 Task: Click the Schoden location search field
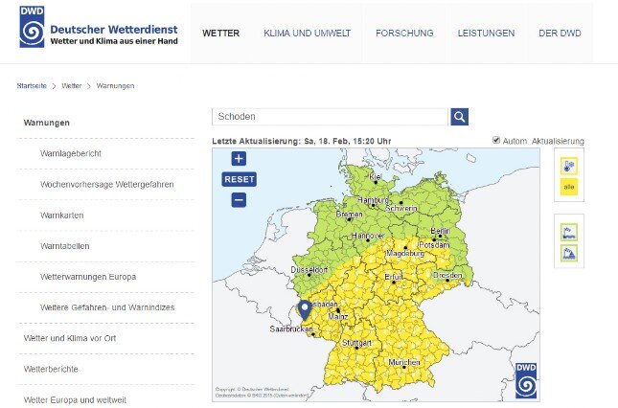tap(330, 117)
